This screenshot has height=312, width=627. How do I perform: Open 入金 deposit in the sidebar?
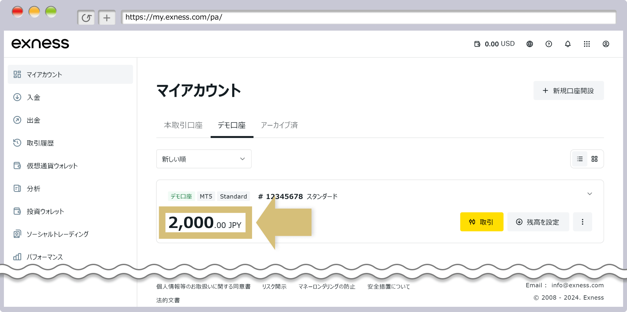click(x=70, y=97)
